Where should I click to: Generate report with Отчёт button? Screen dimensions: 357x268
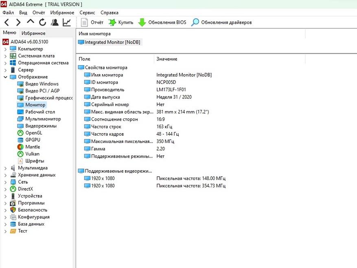92,22
